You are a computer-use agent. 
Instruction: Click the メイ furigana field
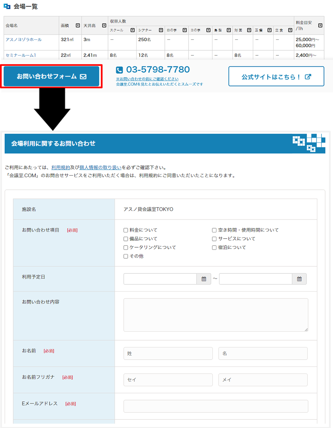[263, 380]
